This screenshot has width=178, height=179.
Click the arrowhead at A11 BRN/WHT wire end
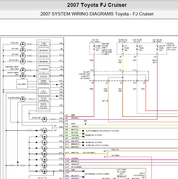[x=83, y=145]
